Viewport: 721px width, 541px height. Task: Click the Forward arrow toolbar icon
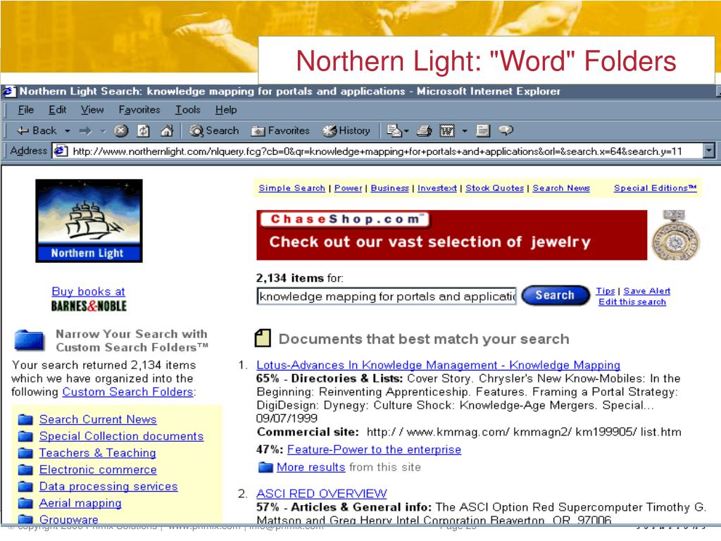(x=85, y=131)
